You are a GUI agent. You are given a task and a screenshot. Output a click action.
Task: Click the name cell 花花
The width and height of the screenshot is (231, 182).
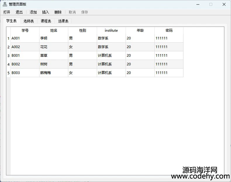[x=54, y=47]
